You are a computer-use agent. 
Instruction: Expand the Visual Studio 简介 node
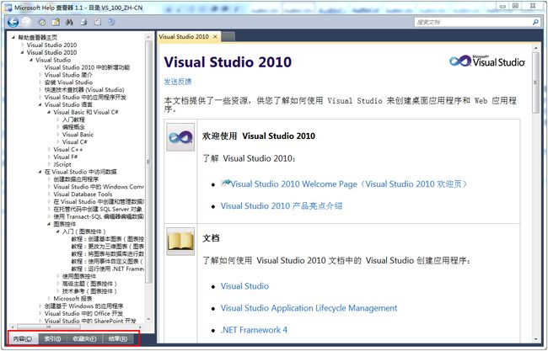40,75
